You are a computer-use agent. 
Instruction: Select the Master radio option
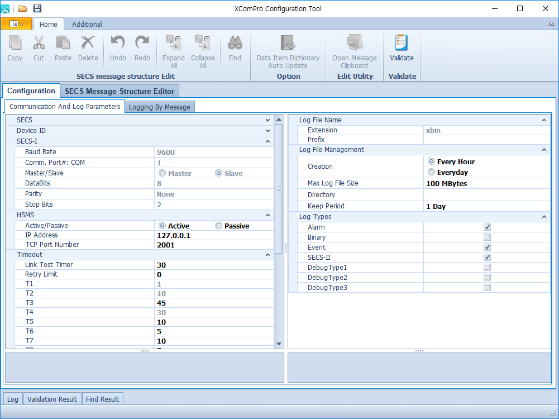162,173
